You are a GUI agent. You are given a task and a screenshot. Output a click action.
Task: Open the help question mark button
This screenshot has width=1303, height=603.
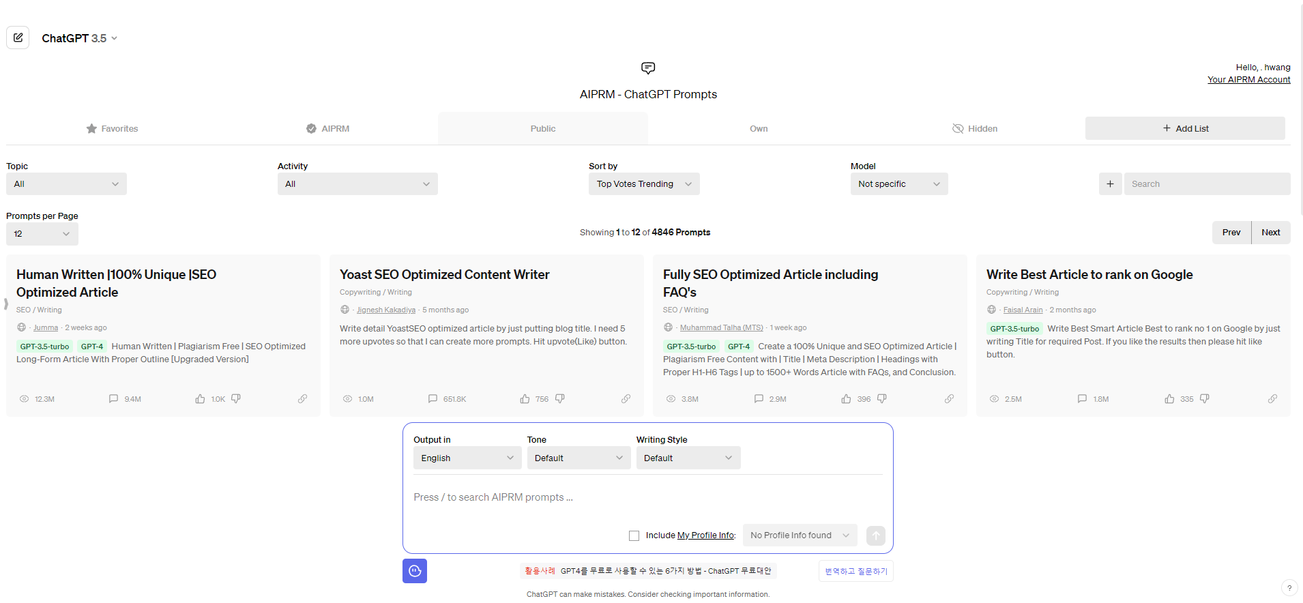point(1289,587)
